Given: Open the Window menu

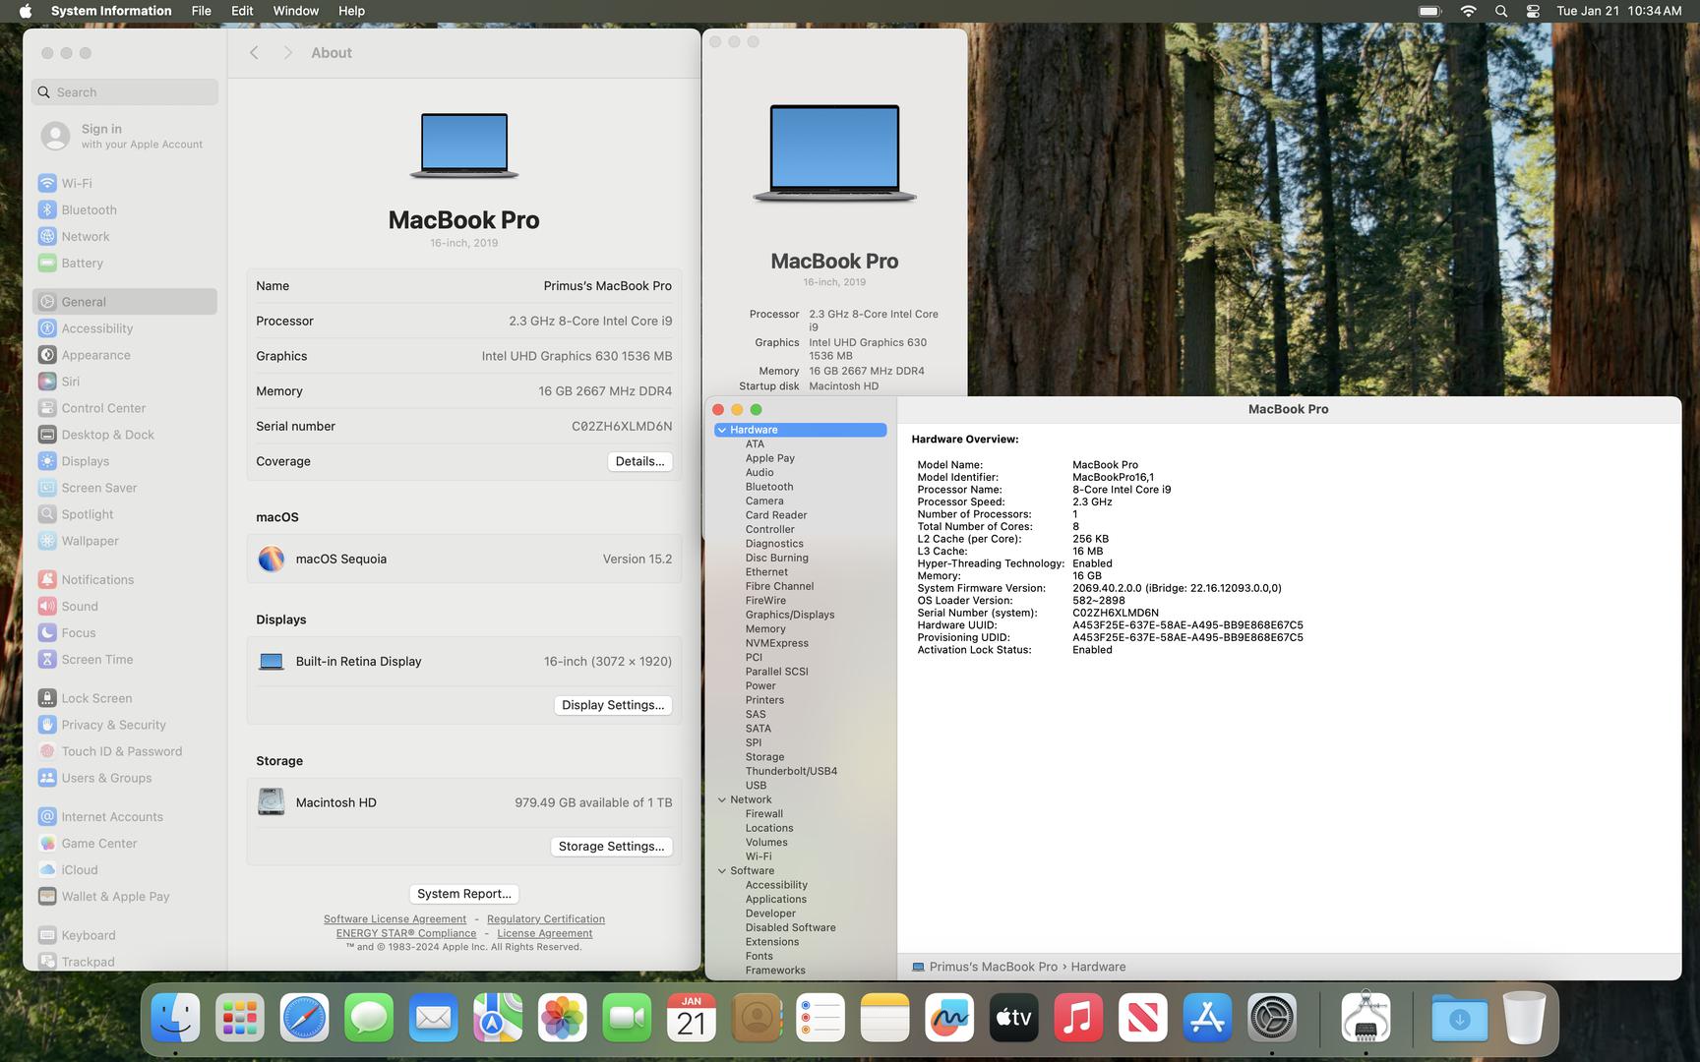Looking at the screenshot, I should tap(295, 11).
